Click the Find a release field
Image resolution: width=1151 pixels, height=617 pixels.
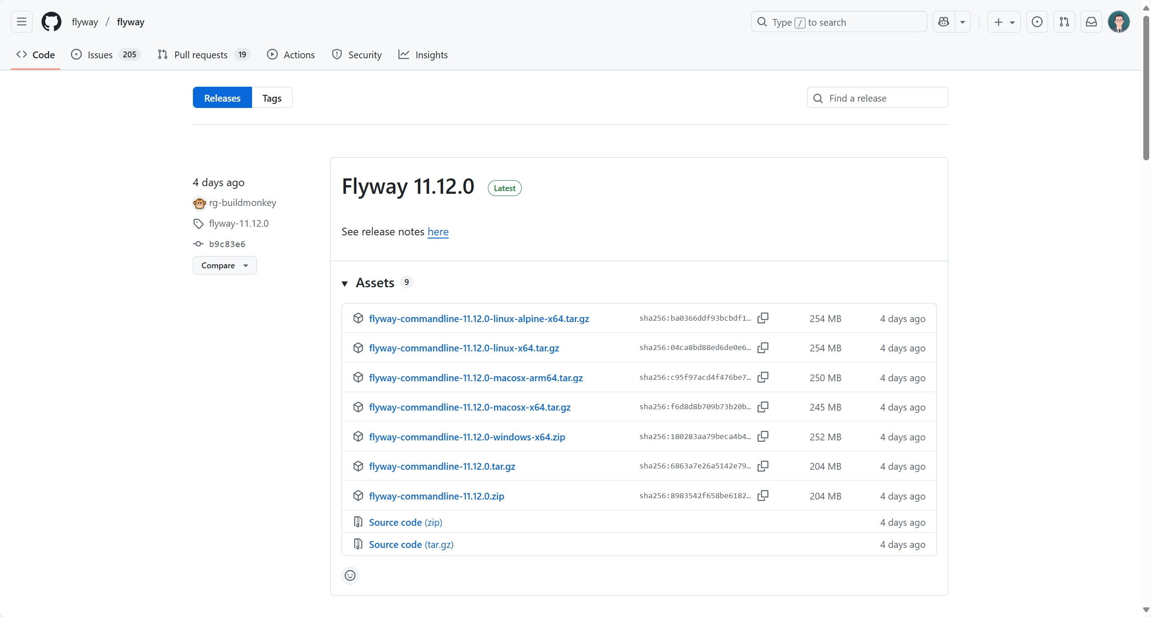click(877, 98)
